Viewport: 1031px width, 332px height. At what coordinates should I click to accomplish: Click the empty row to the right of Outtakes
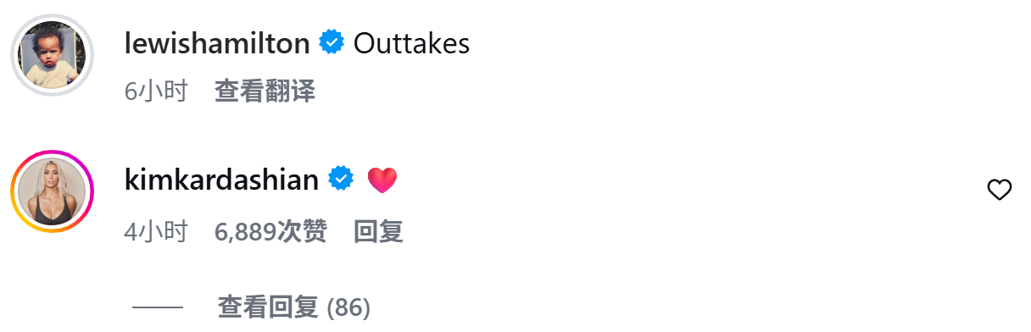[x=746, y=43]
